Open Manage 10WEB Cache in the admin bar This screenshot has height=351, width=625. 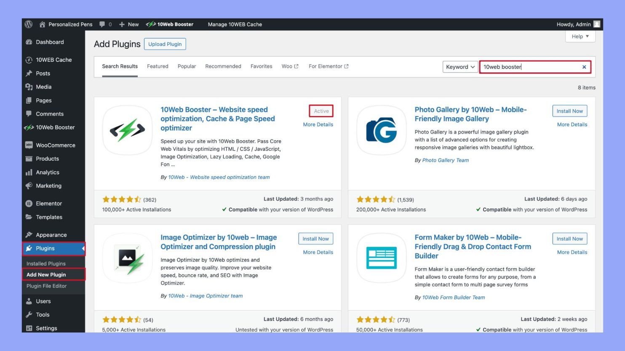click(x=235, y=24)
